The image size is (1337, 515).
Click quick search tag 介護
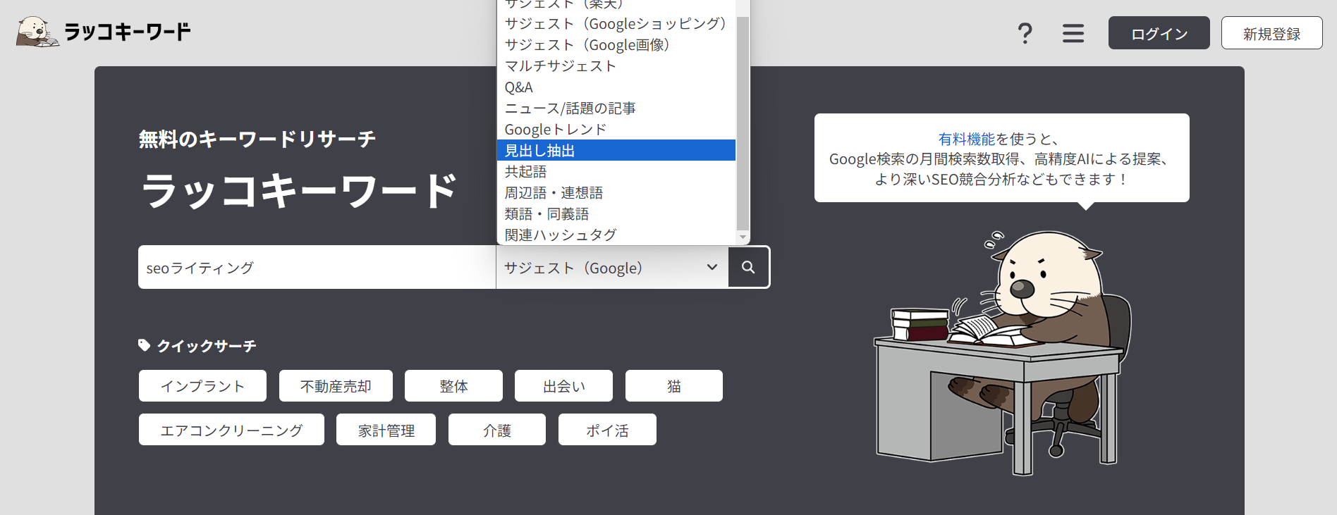(x=497, y=430)
